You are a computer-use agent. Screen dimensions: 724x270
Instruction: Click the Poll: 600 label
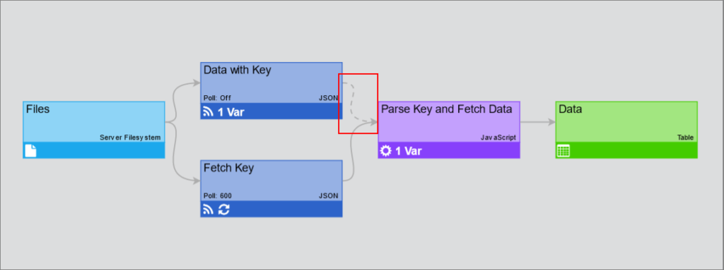[218, 196]
